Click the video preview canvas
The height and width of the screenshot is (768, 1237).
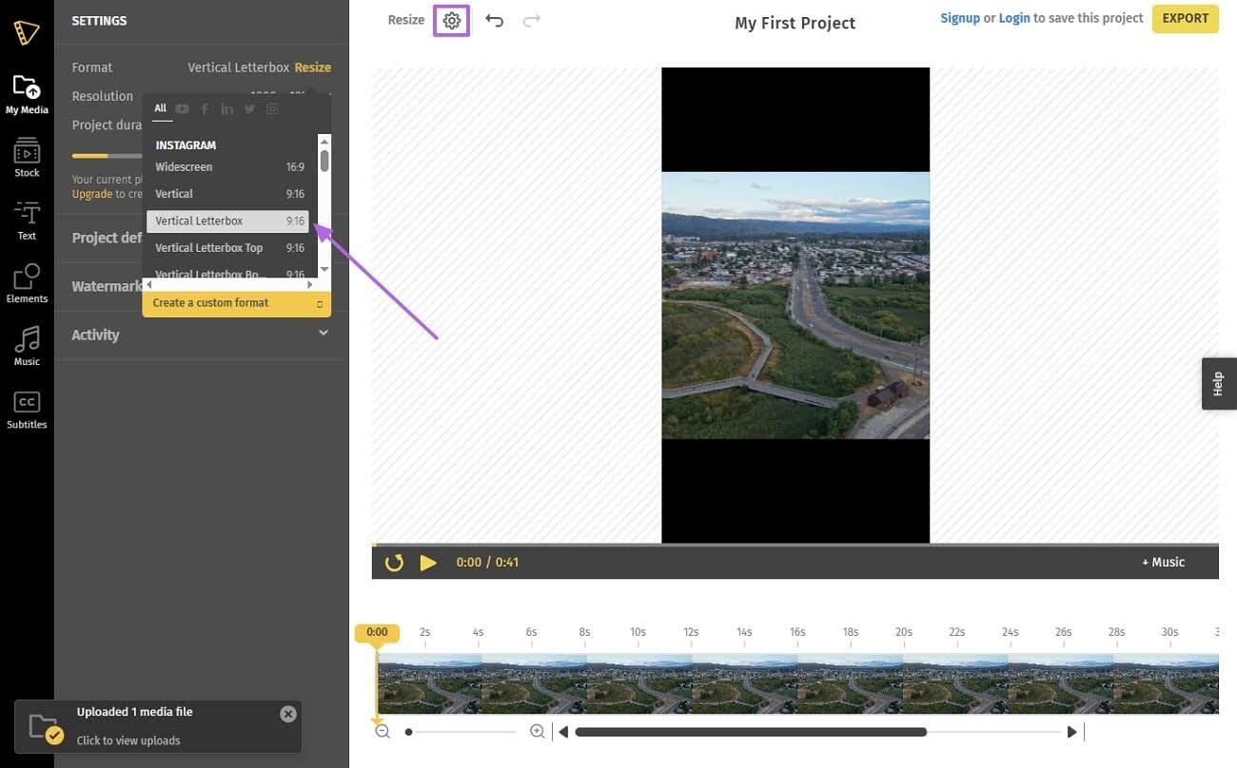795,305
